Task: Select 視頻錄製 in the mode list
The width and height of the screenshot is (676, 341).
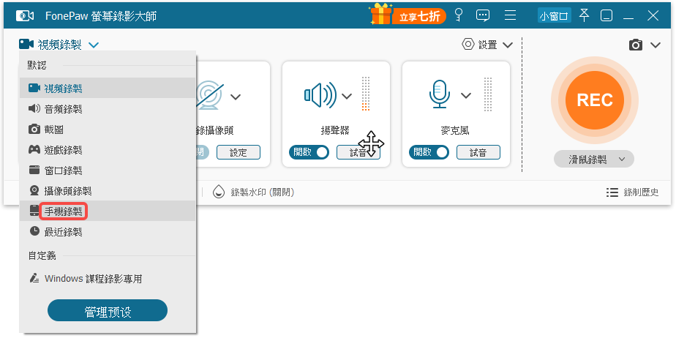Action: tap(108, 88)
